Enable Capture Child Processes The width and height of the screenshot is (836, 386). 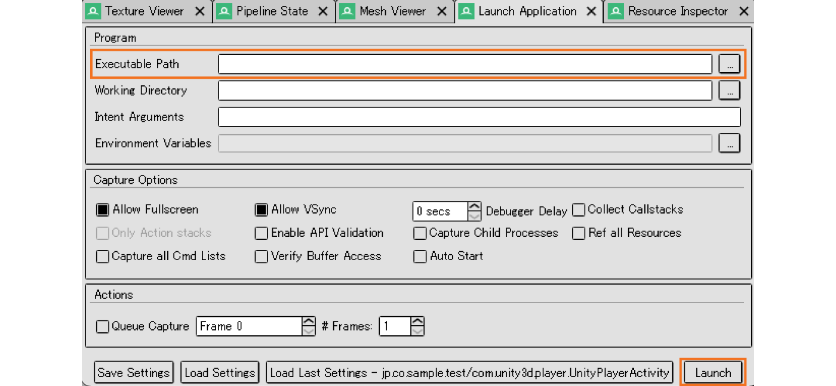point(420,233)
